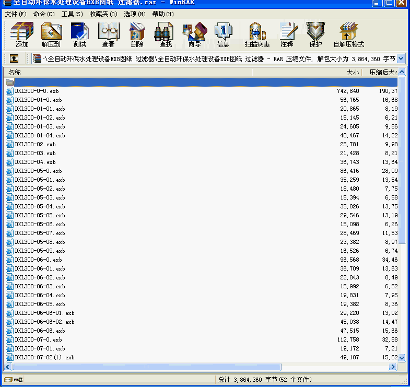The height and width of the screenshot is (387, 410).
Task: Expand the address path dropdown arrow
Action: pyautogui.click(x=401, y=58)
